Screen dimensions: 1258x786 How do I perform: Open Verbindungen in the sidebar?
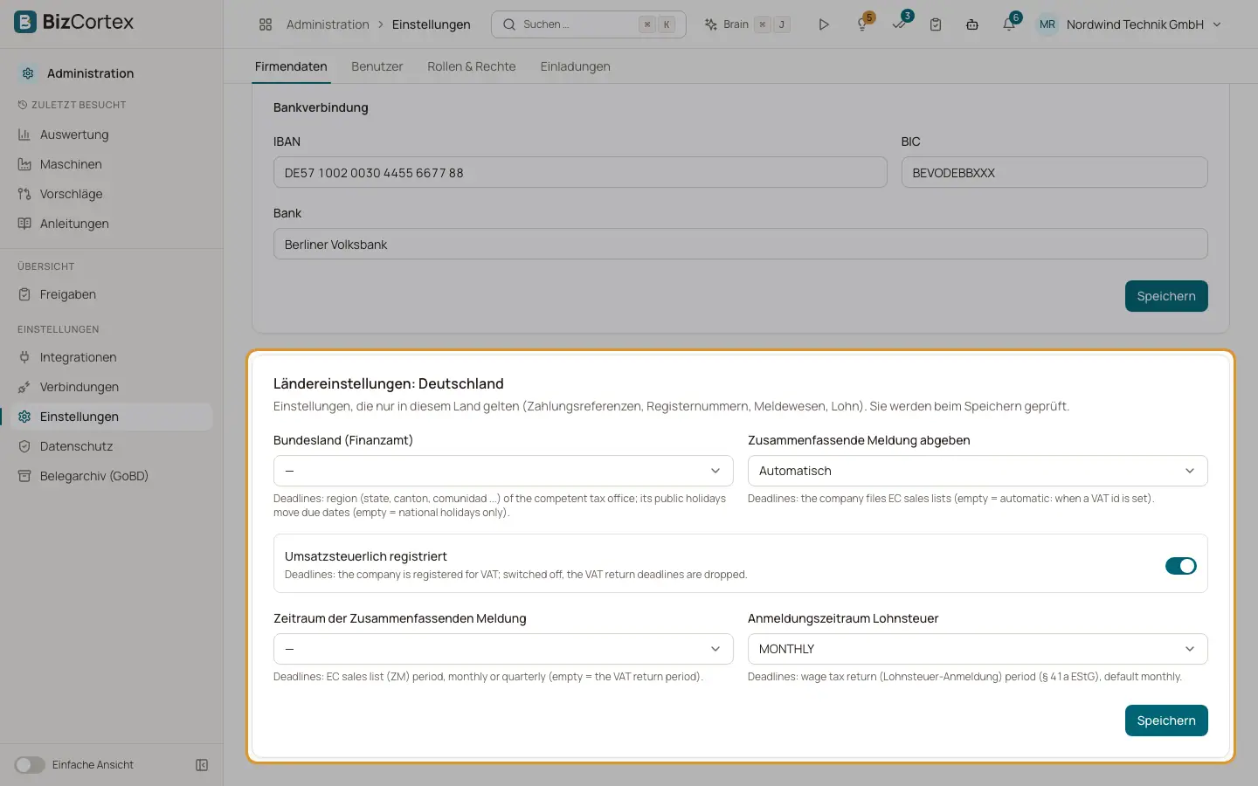pos(111,387)
